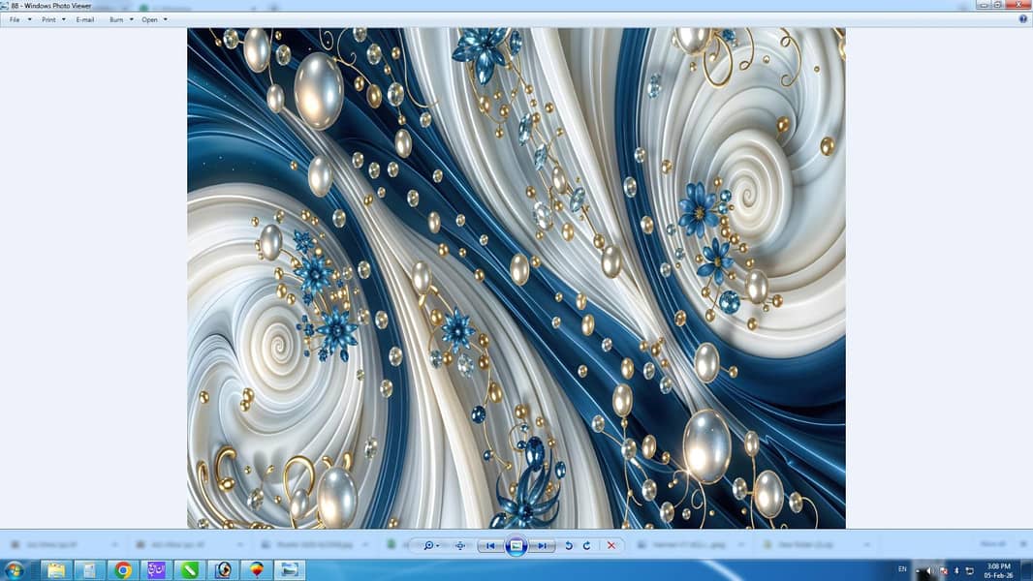This screenshot has width=1033, height=581.
Task: Expand the Burn dropdown menu
Action: click(x=121, y=19)
